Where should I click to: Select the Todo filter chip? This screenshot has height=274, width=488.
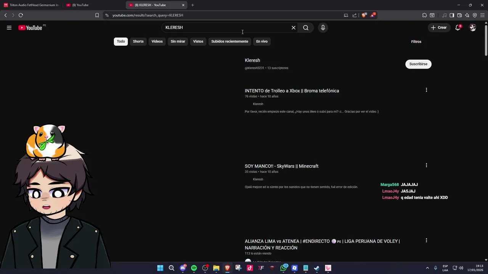[x=121, y=41]
